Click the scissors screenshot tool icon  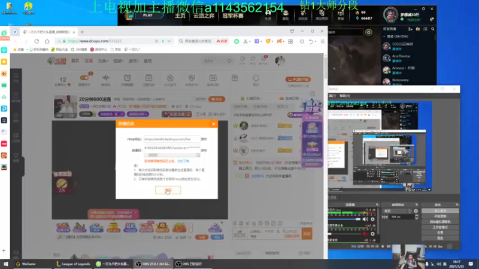click(x=245, y=41)
